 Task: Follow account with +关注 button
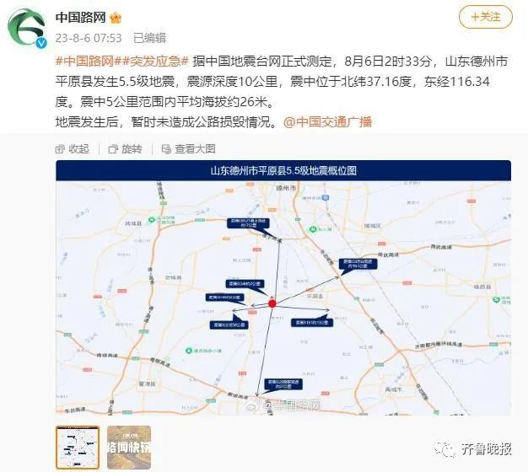486,17
